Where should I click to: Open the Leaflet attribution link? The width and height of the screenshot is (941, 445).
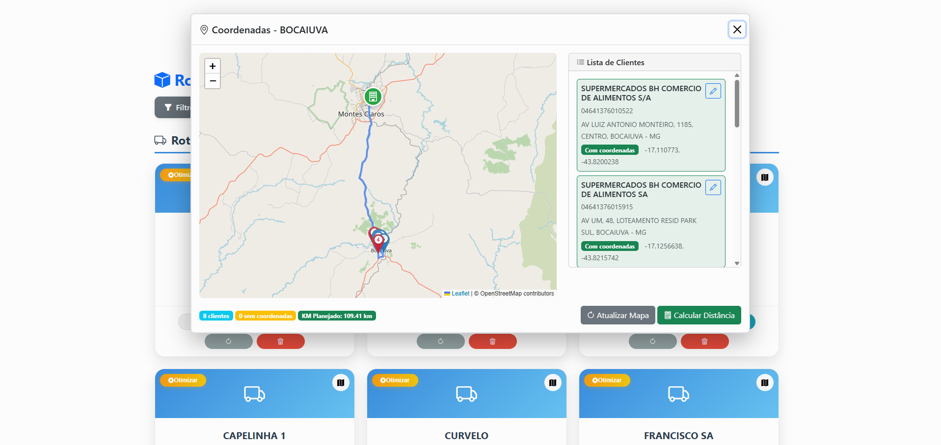coord(460,294)
